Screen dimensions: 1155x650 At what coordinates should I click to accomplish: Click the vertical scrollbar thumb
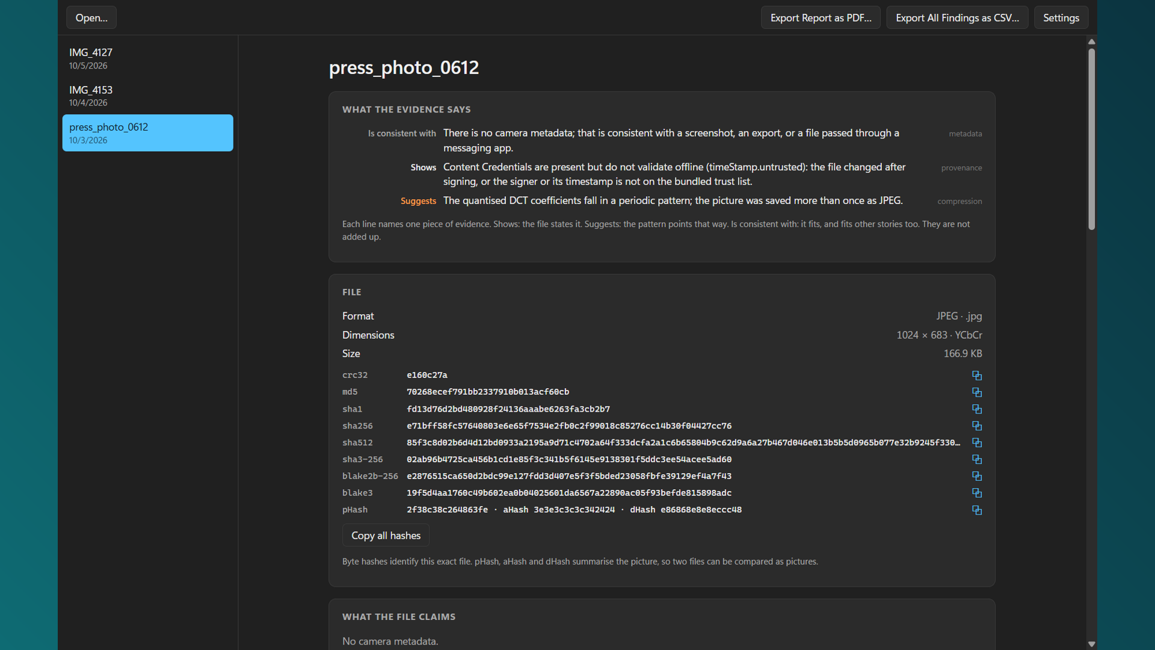click(1091, 139)
